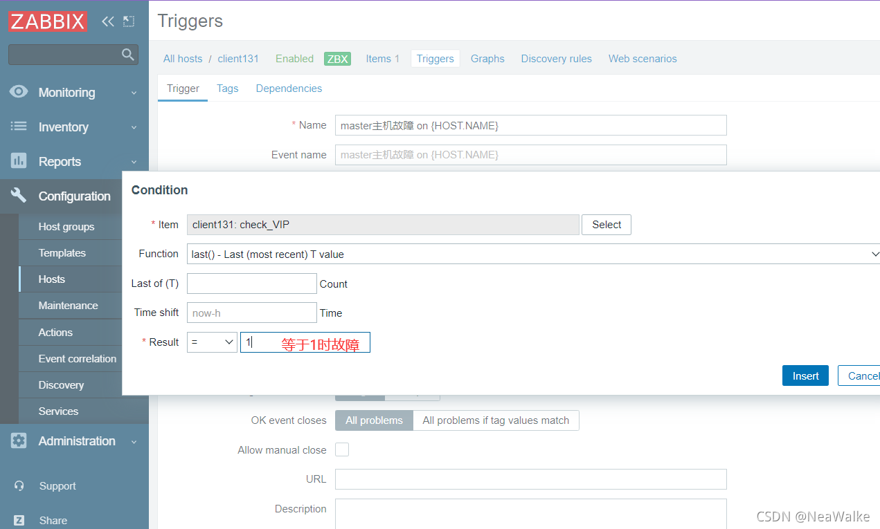Collapse sidebar with double-chevron icon
Image resolution: width=880 pixels, height=529 pixels.
pos(107,21)
